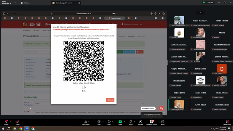Start the camera with Video button

click(x=17, y=123)
